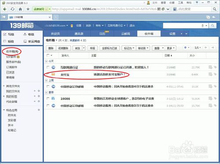220x164 pixels.
Task: Open the 草稿箱 folder
Action: coord(10,77)
